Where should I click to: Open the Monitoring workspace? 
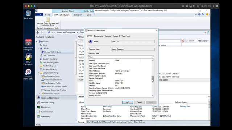pos(46,107)
